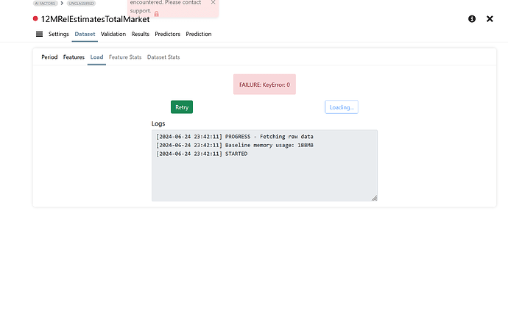Click the breadcrumb chevron separator
The image size is (508, 311).
pos(62,3)
